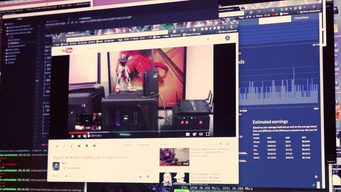Click the subtitles CC icon under the video
Screen dimensions: 341x192
(x=94, y=146)
